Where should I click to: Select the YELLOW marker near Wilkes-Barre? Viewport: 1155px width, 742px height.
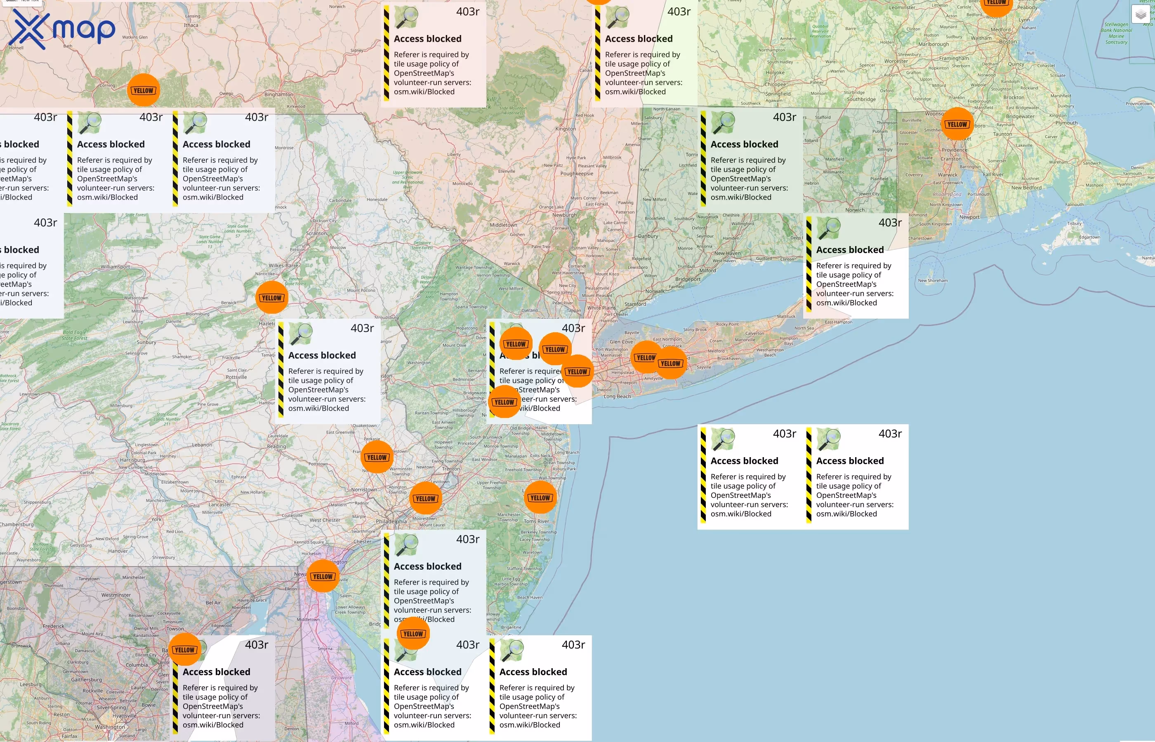point(272,298)
